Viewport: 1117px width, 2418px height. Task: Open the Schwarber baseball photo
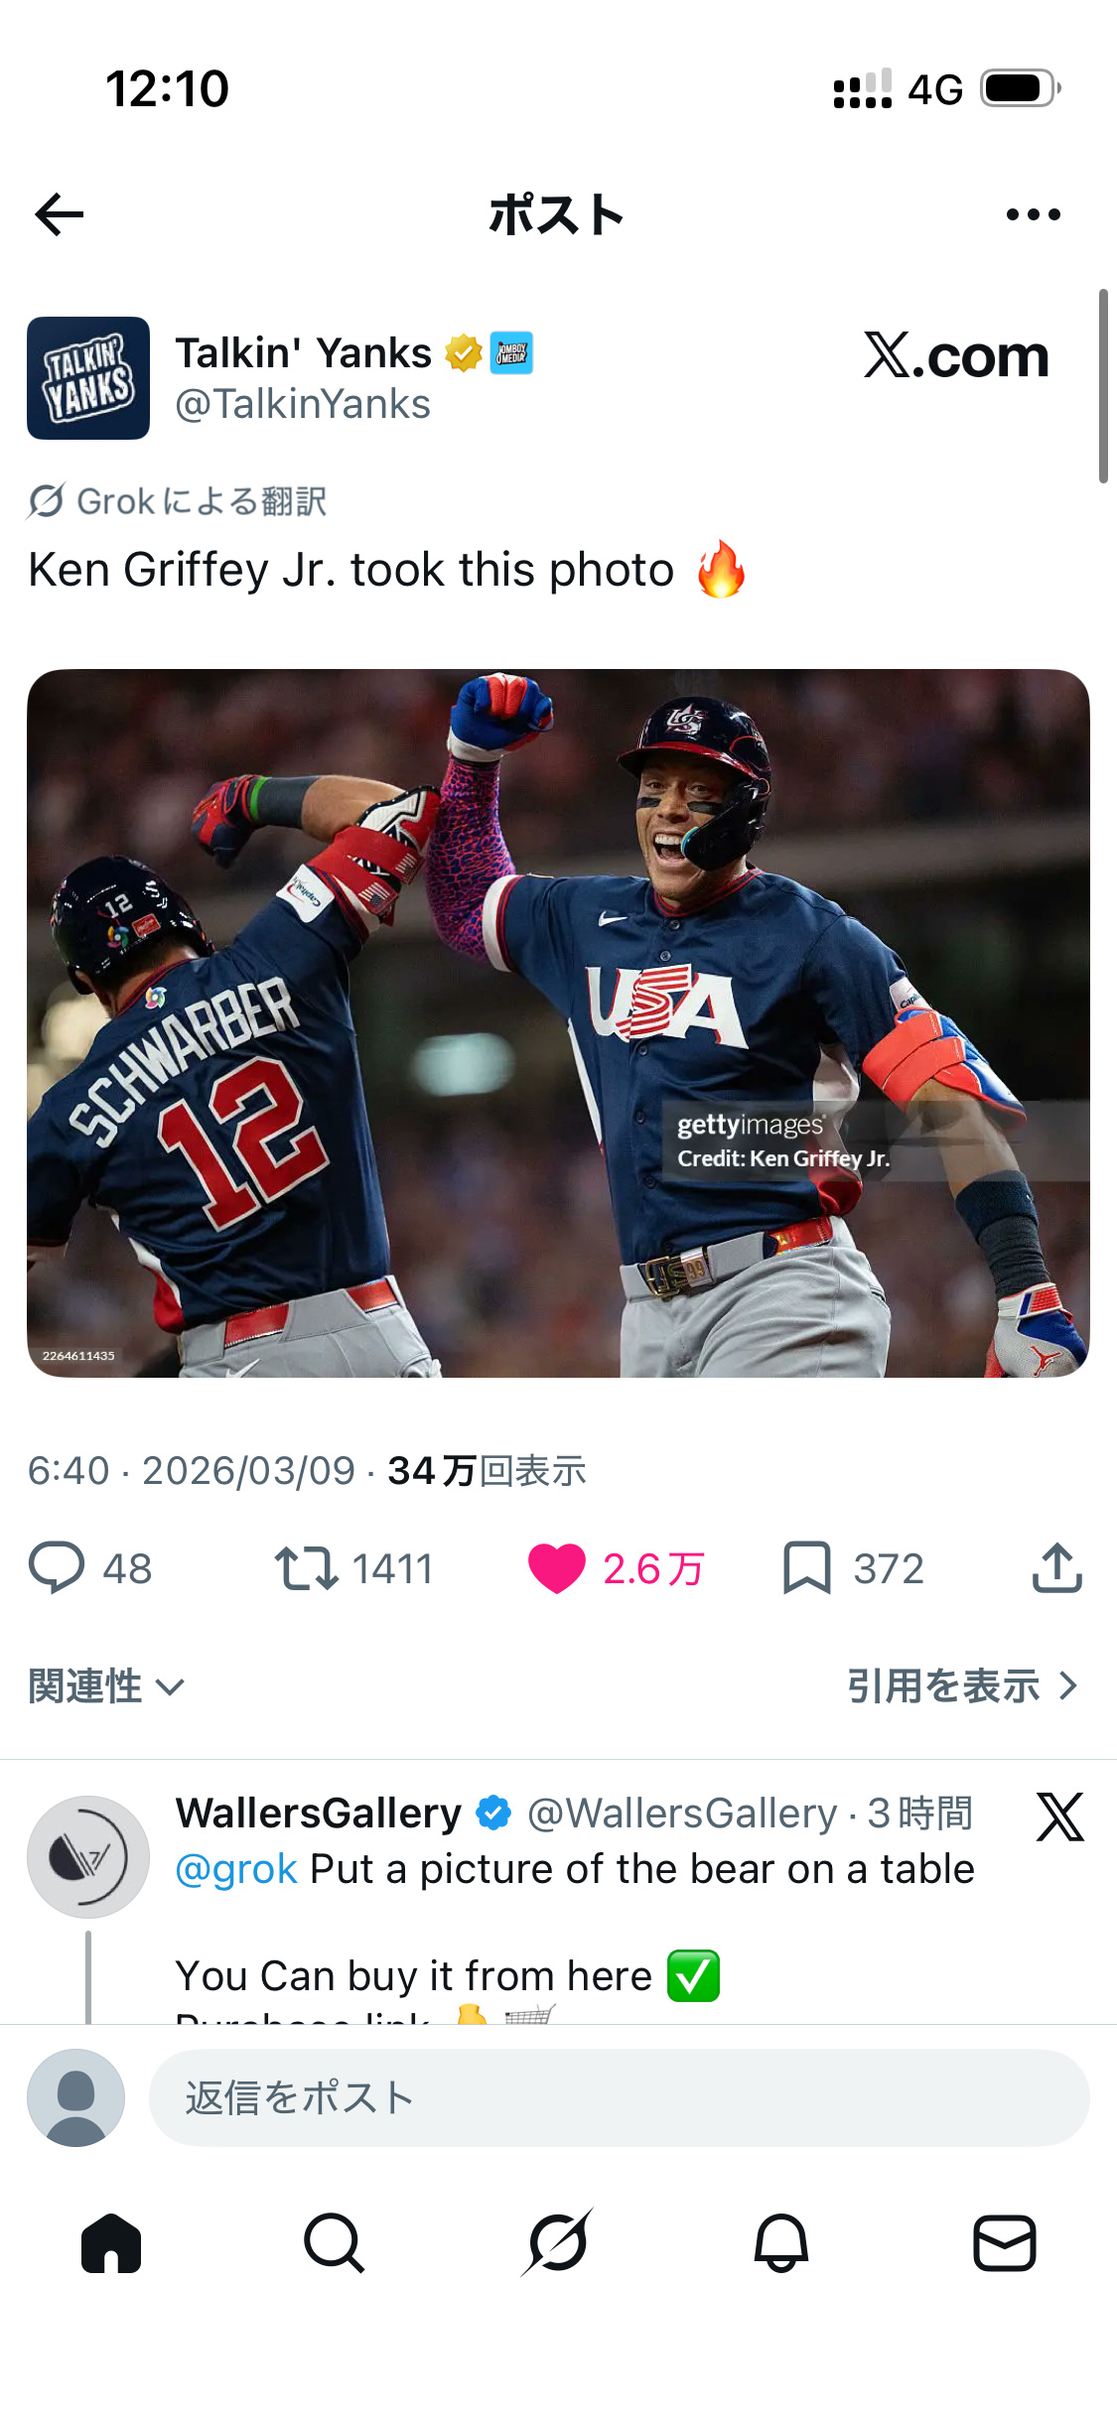click(558, 1023)
